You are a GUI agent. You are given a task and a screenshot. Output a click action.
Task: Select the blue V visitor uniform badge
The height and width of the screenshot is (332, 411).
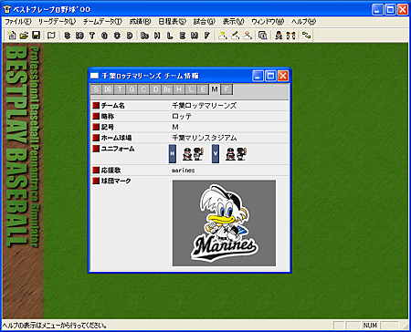point(216,154)
